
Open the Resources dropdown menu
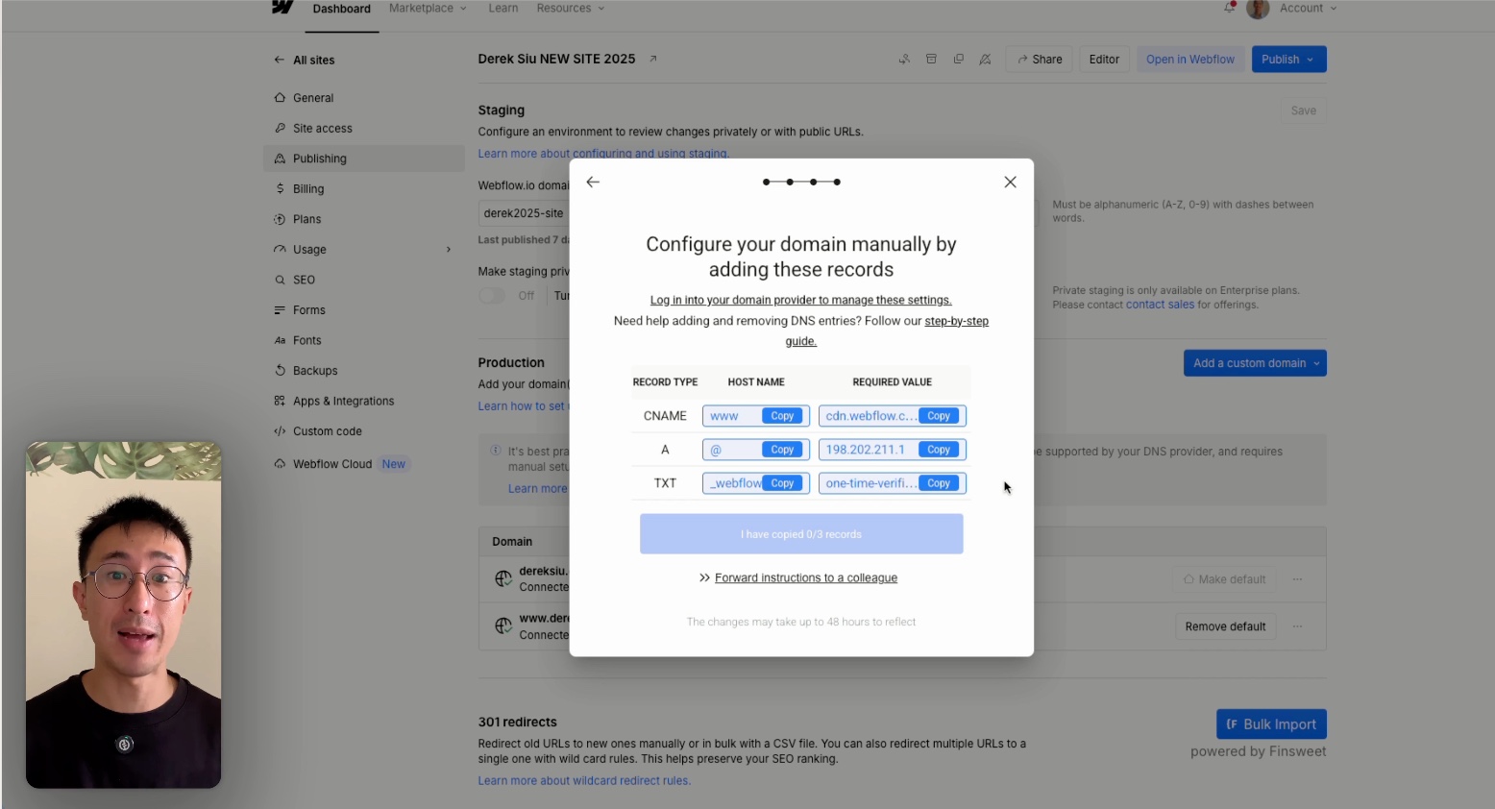tap(571, 8)
